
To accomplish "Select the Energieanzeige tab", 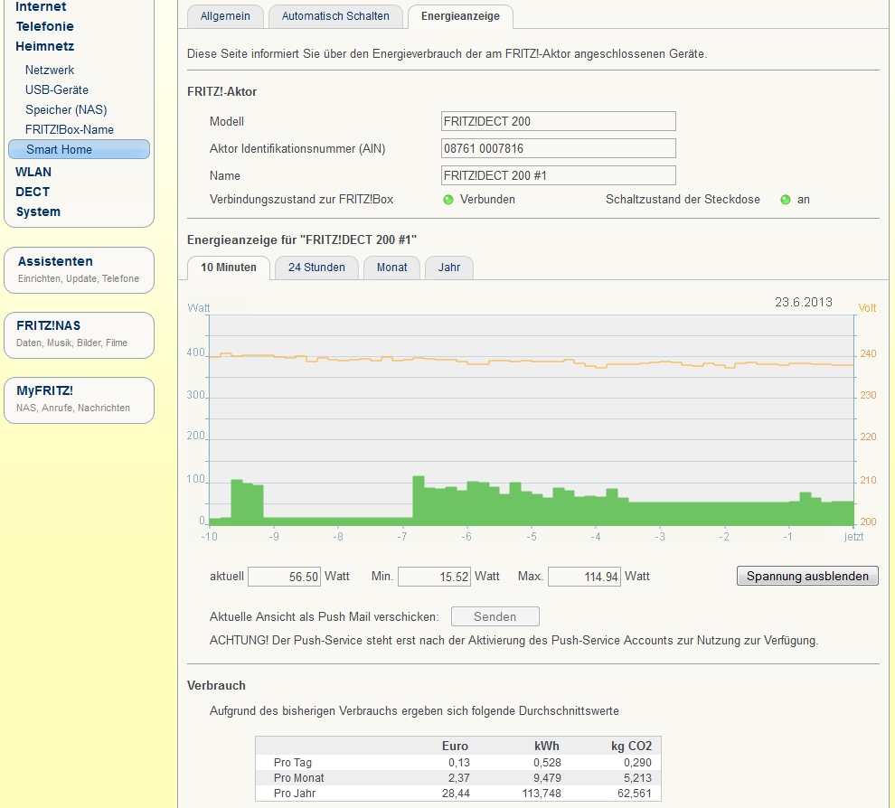I will pyautogui.click(x=460, y=16).
